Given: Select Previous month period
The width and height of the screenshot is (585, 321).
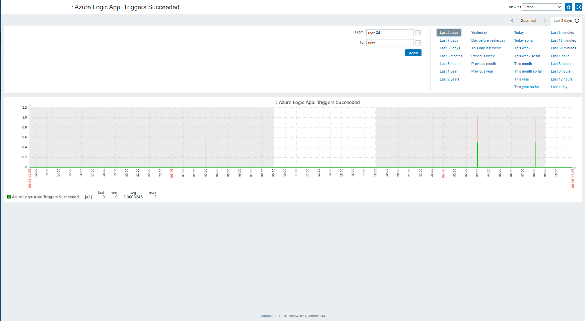Looking at the screenshot, I should coord(484,64).
